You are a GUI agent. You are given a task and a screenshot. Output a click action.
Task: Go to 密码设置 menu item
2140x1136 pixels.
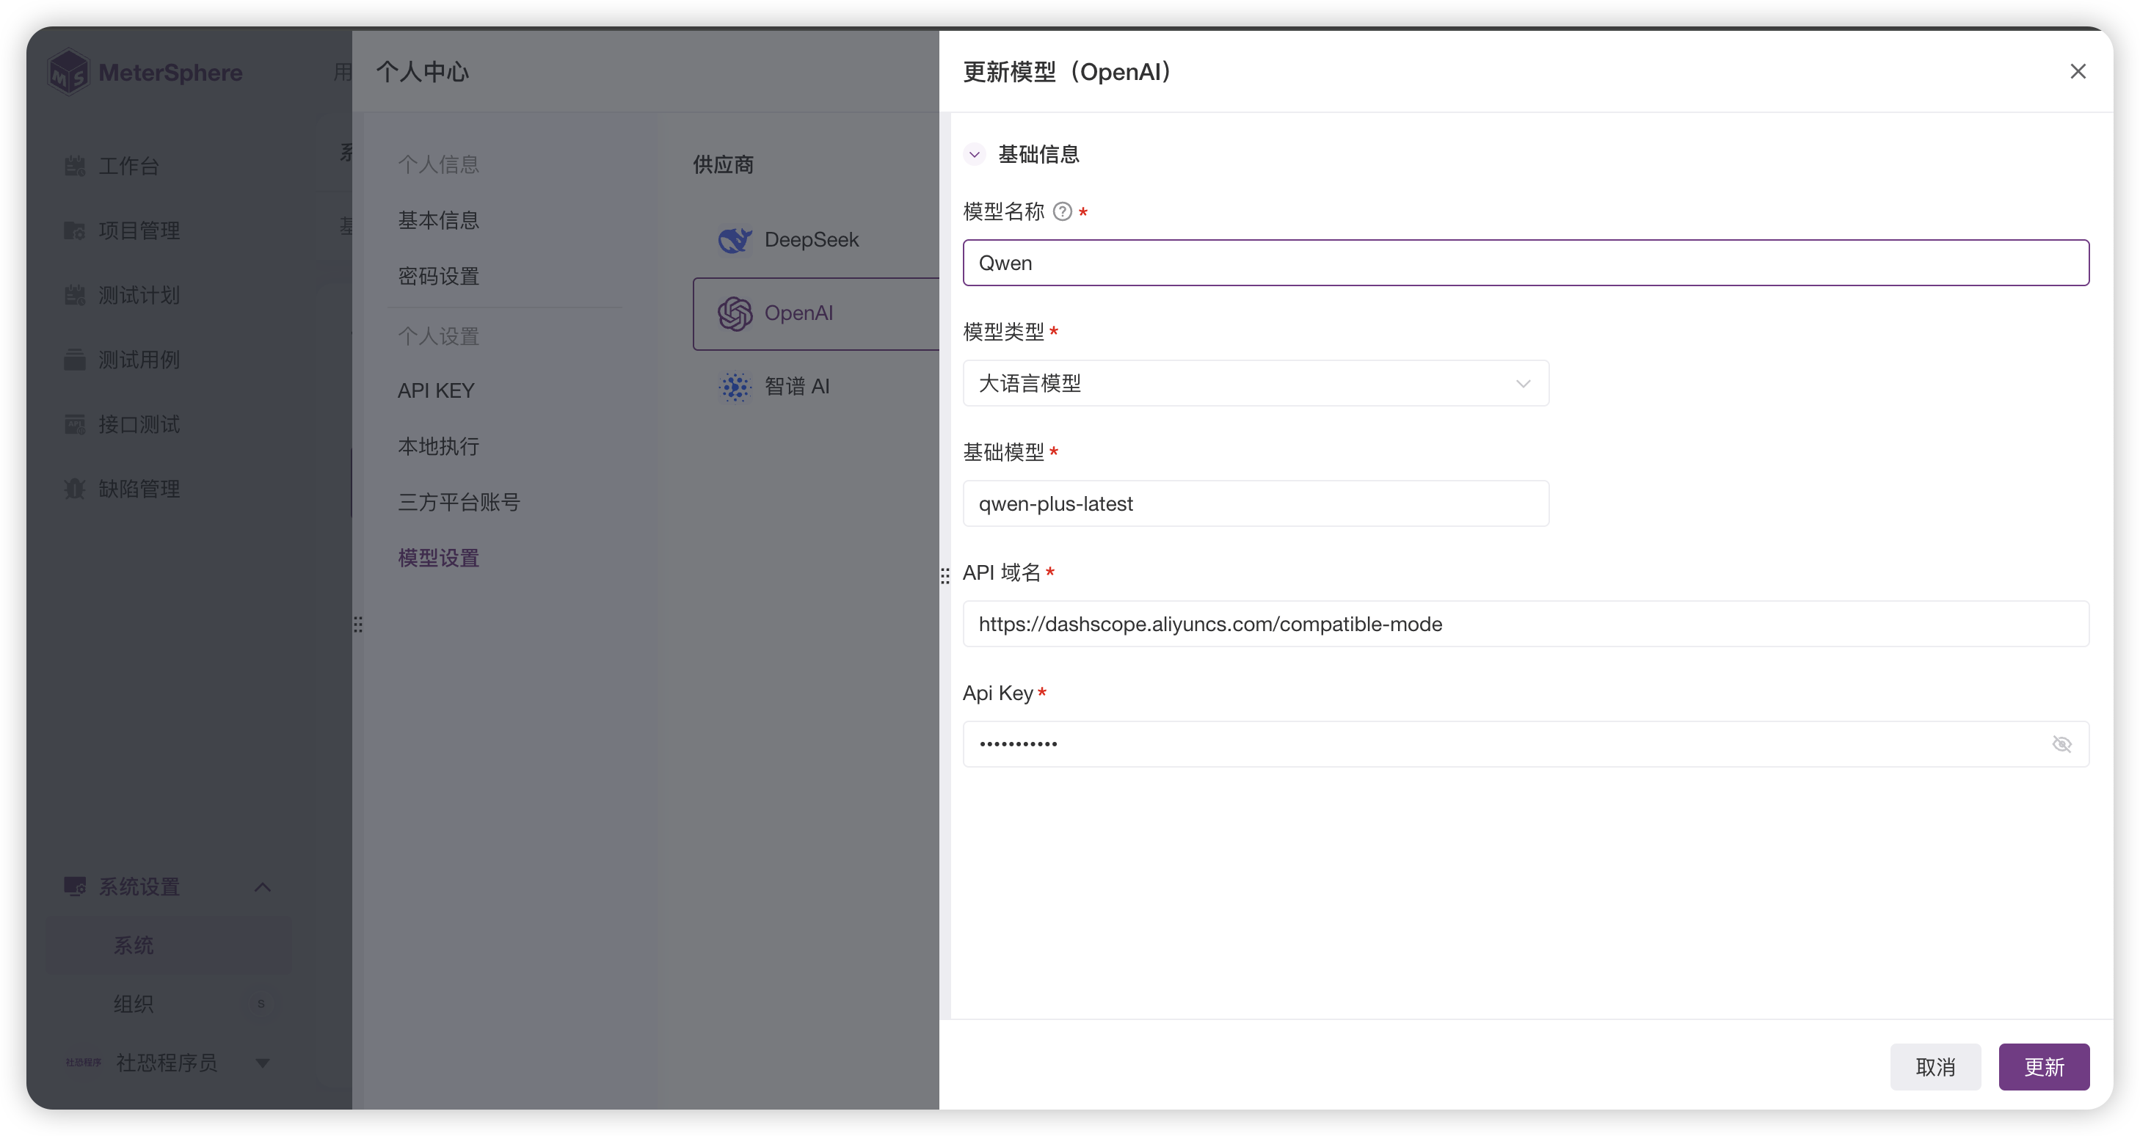439,277
